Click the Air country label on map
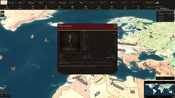Screen dimensions: 175x98 coord(97,94)
